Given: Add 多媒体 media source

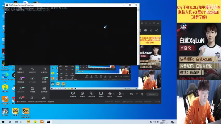Looking at the screenshot, I should point(101,94).
